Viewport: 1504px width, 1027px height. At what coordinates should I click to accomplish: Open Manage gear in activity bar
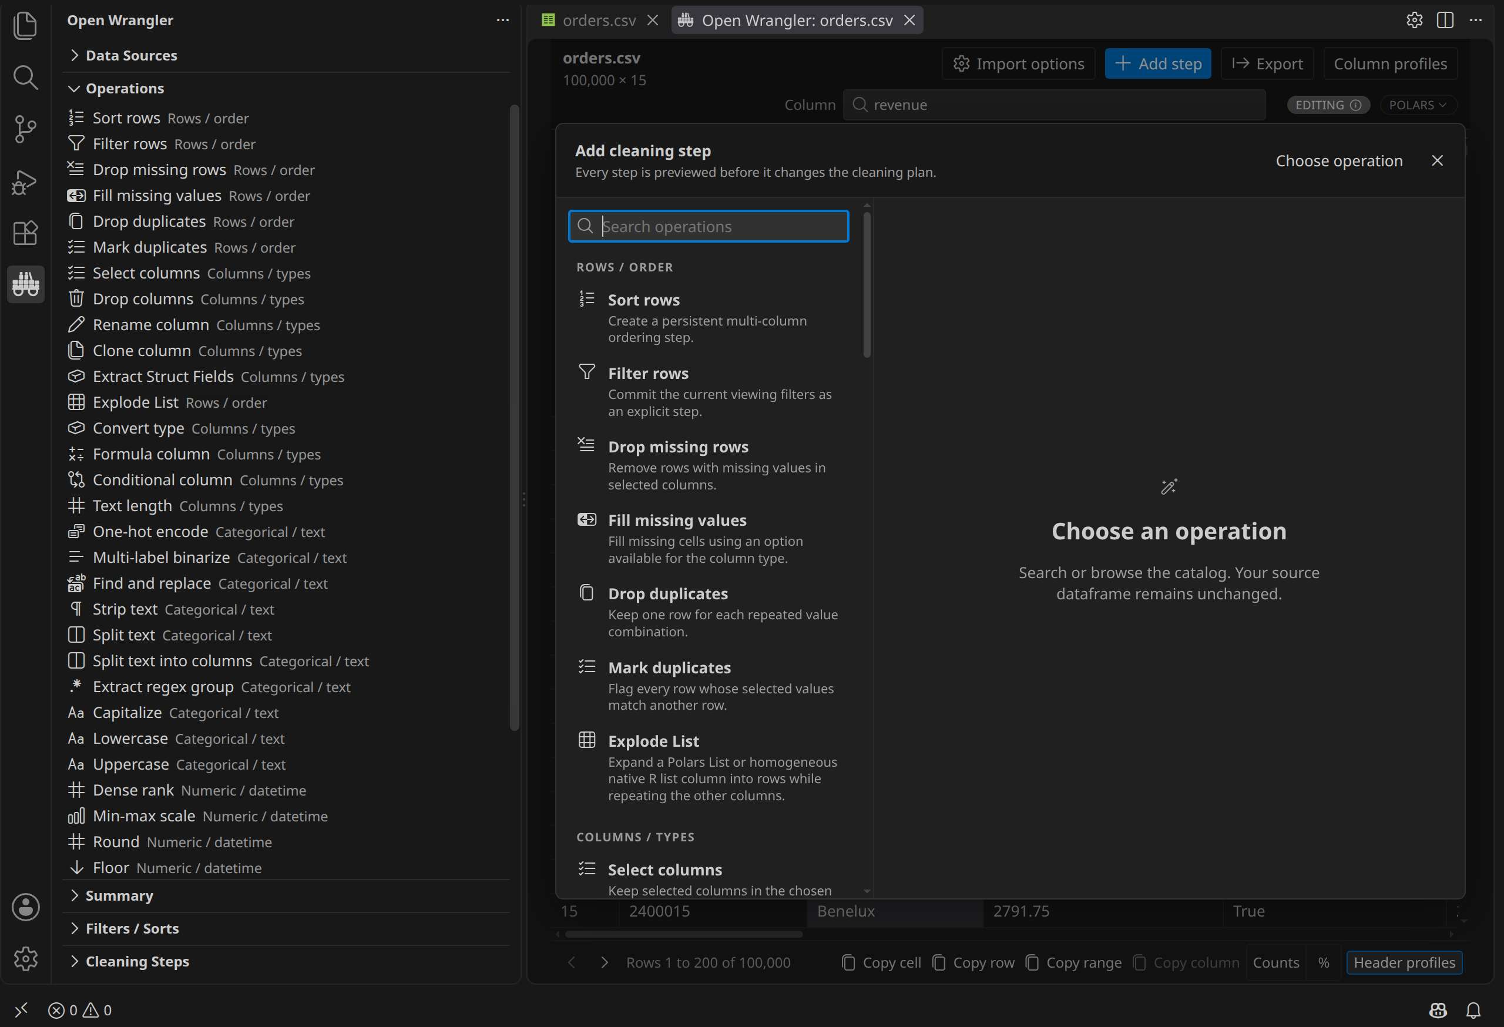click(x=25, y=958)
